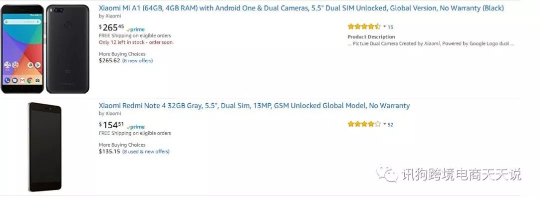Expand the rating dropdown arrow beside 52

(x=385, y=124)
